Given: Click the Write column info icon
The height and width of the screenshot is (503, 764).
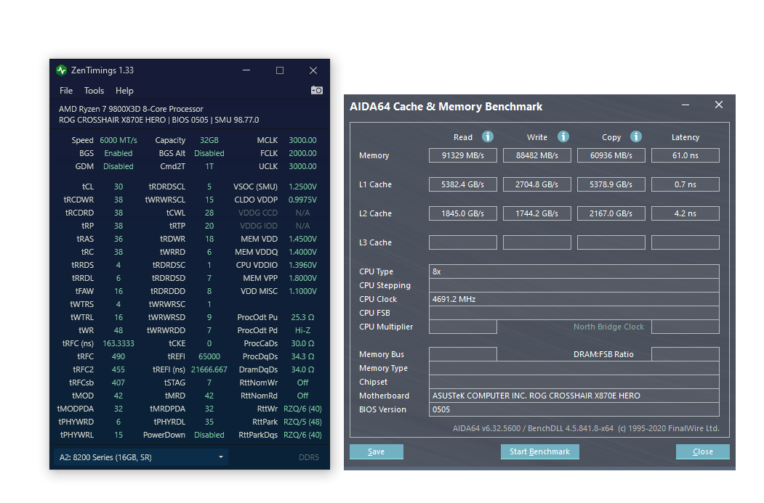Looking at the screenshot, I should pyautogui.click(x=563, y=136).
